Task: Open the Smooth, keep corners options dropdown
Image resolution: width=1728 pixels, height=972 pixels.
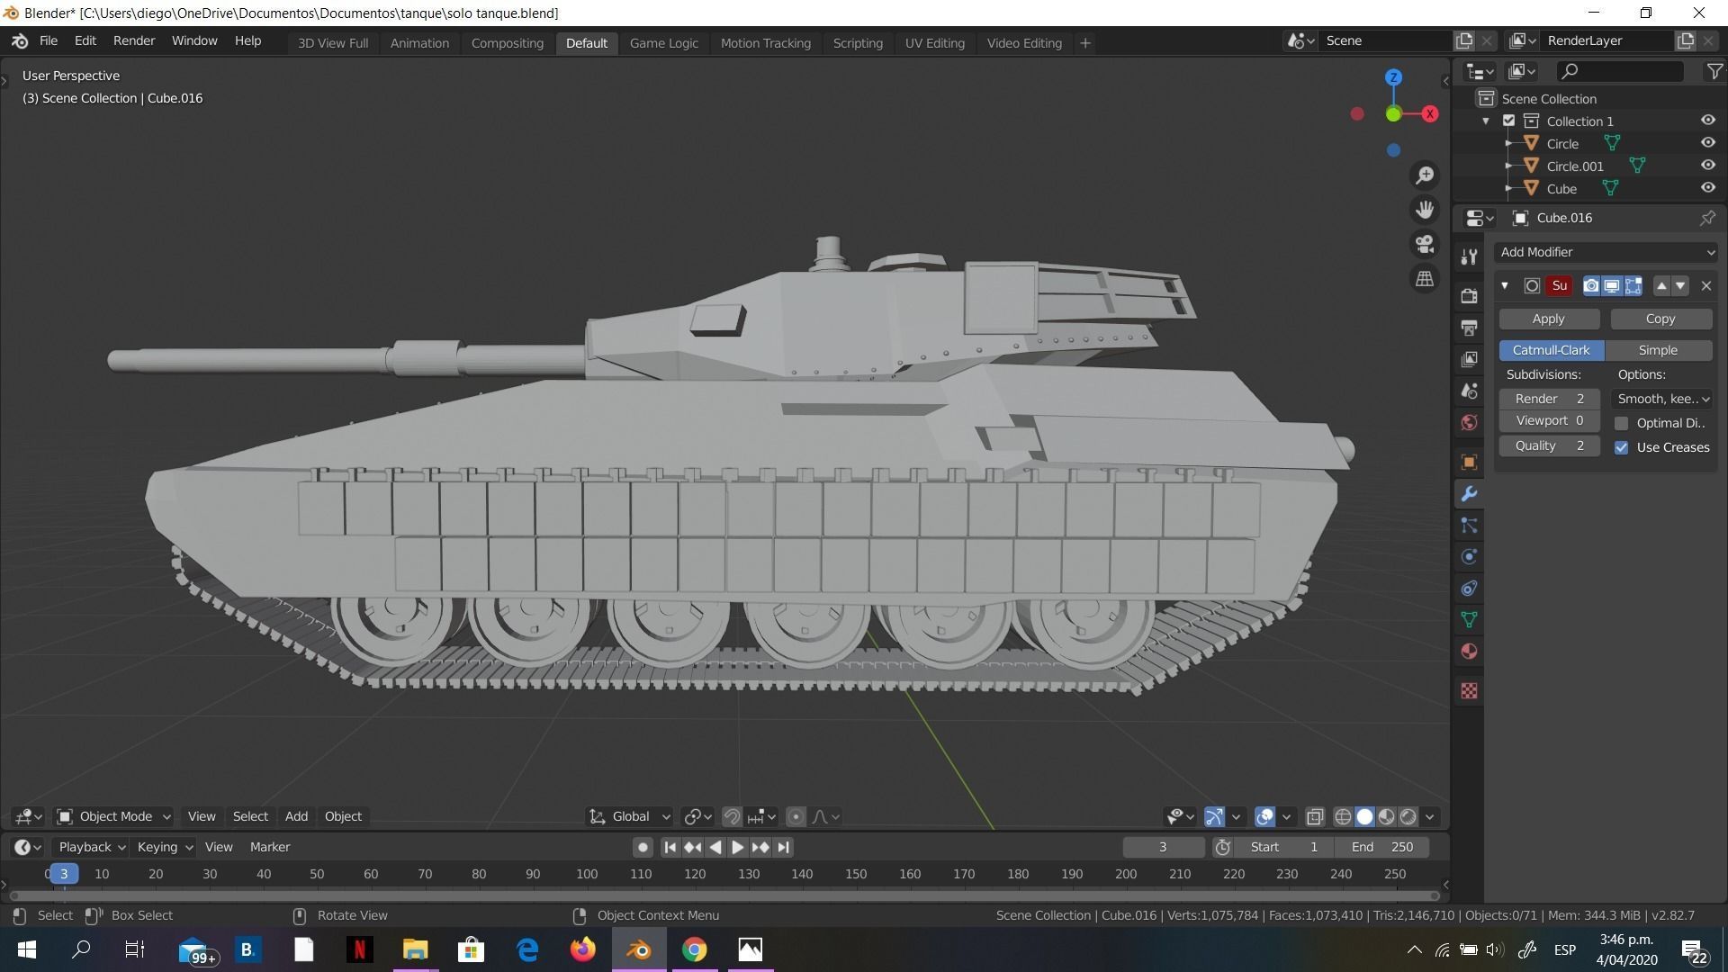Action: coord(1662,399)
